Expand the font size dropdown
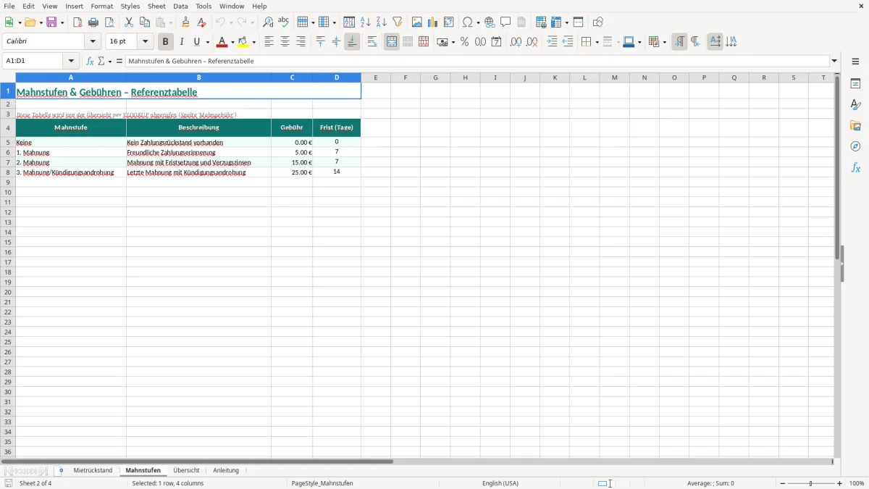The width and height of the screenshot is (869, 489). point(145,42)
